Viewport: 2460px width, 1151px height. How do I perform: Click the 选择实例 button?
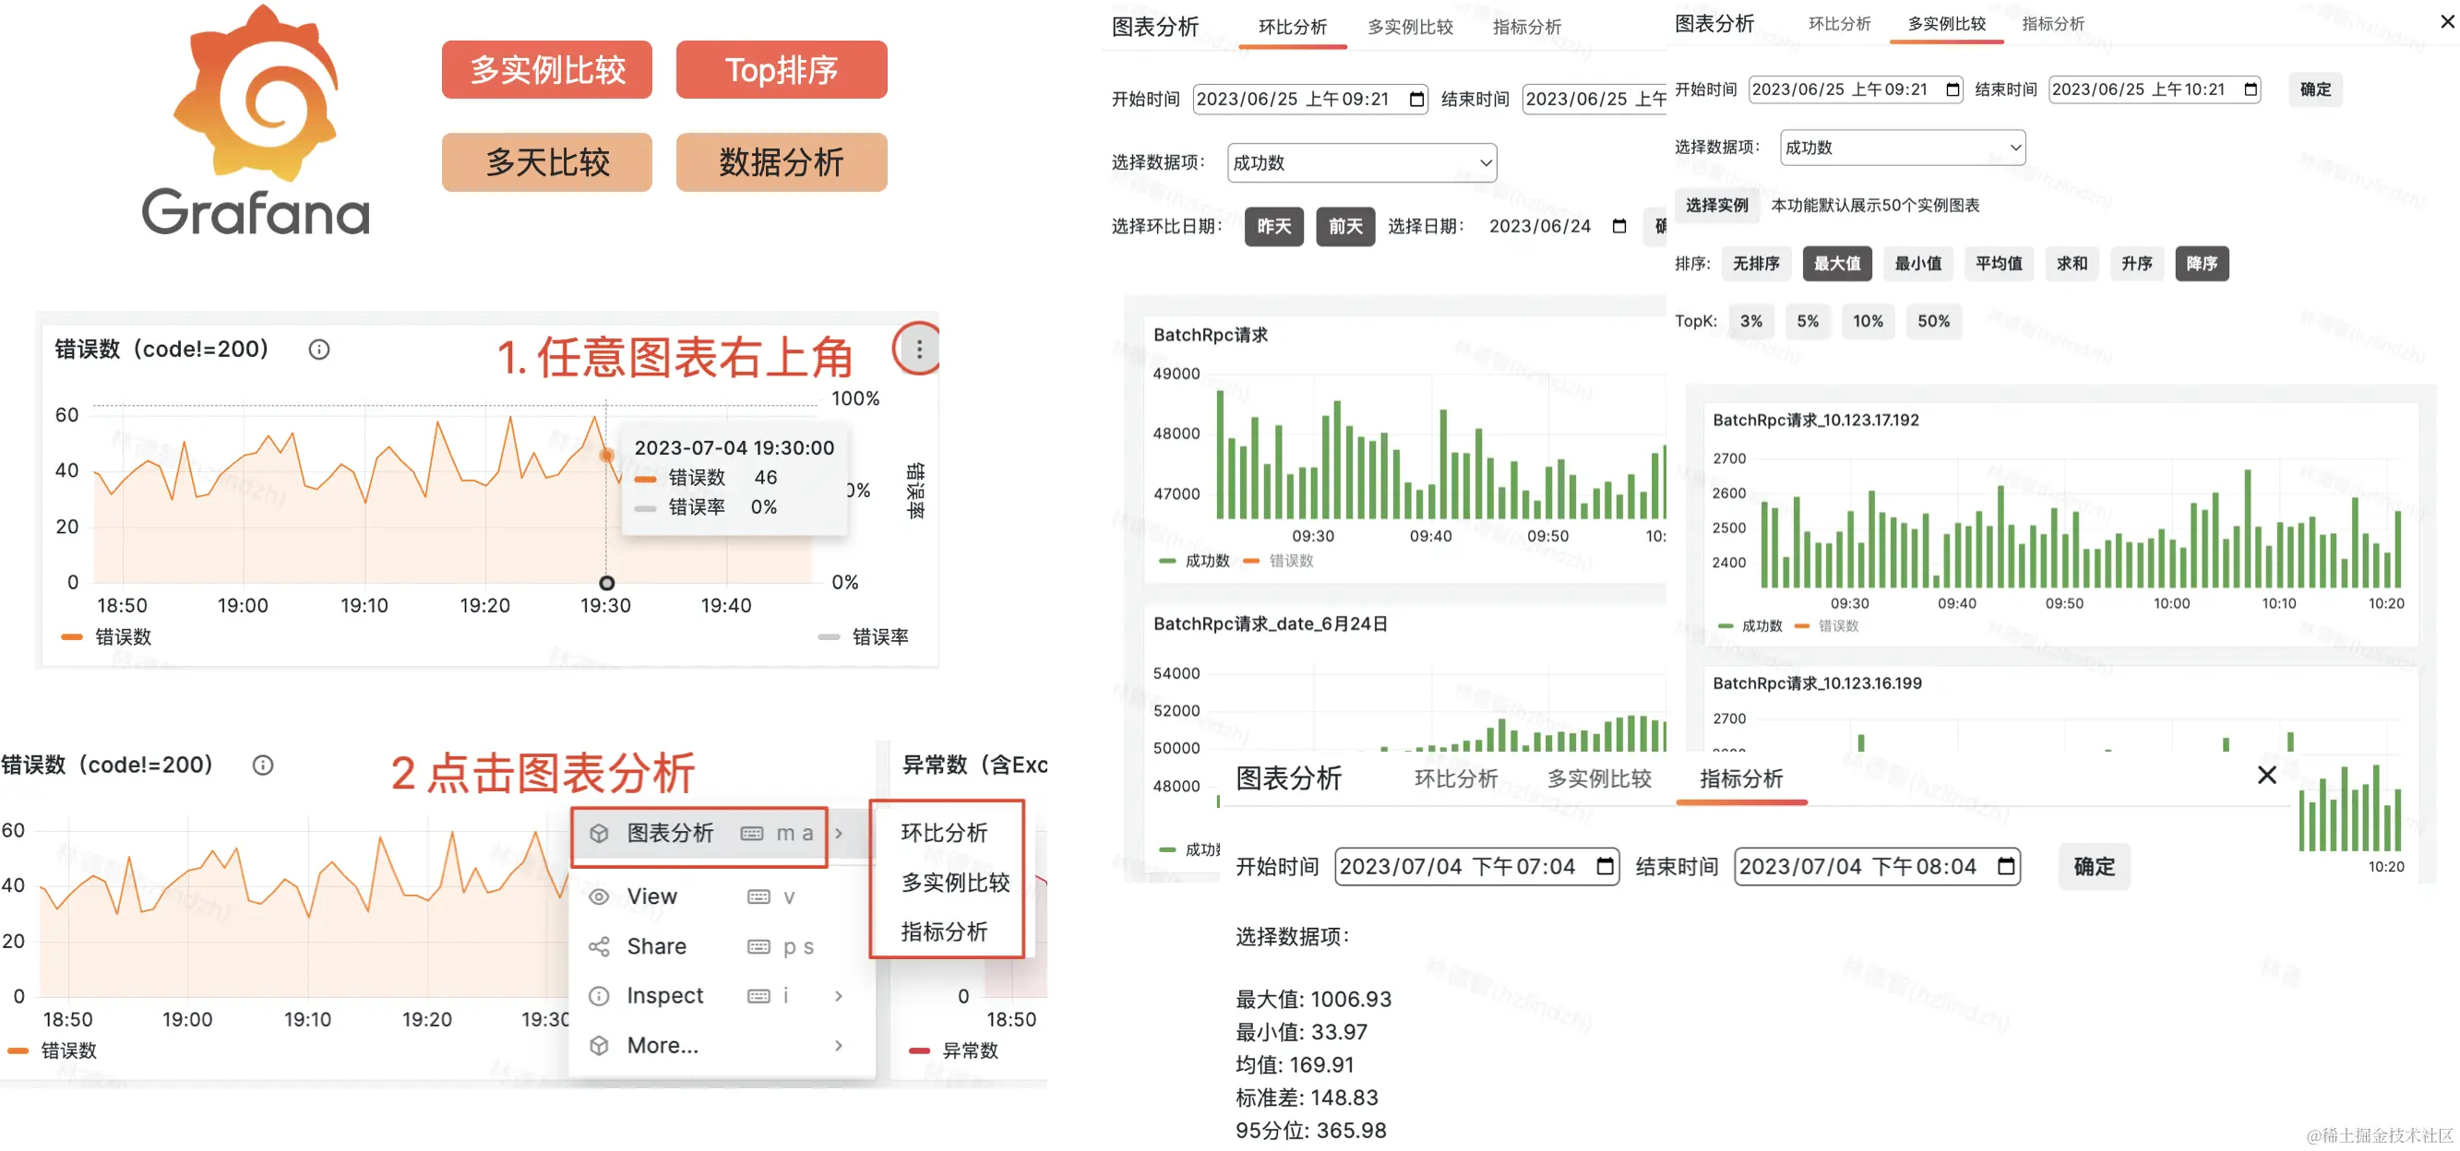point(1716,205)
